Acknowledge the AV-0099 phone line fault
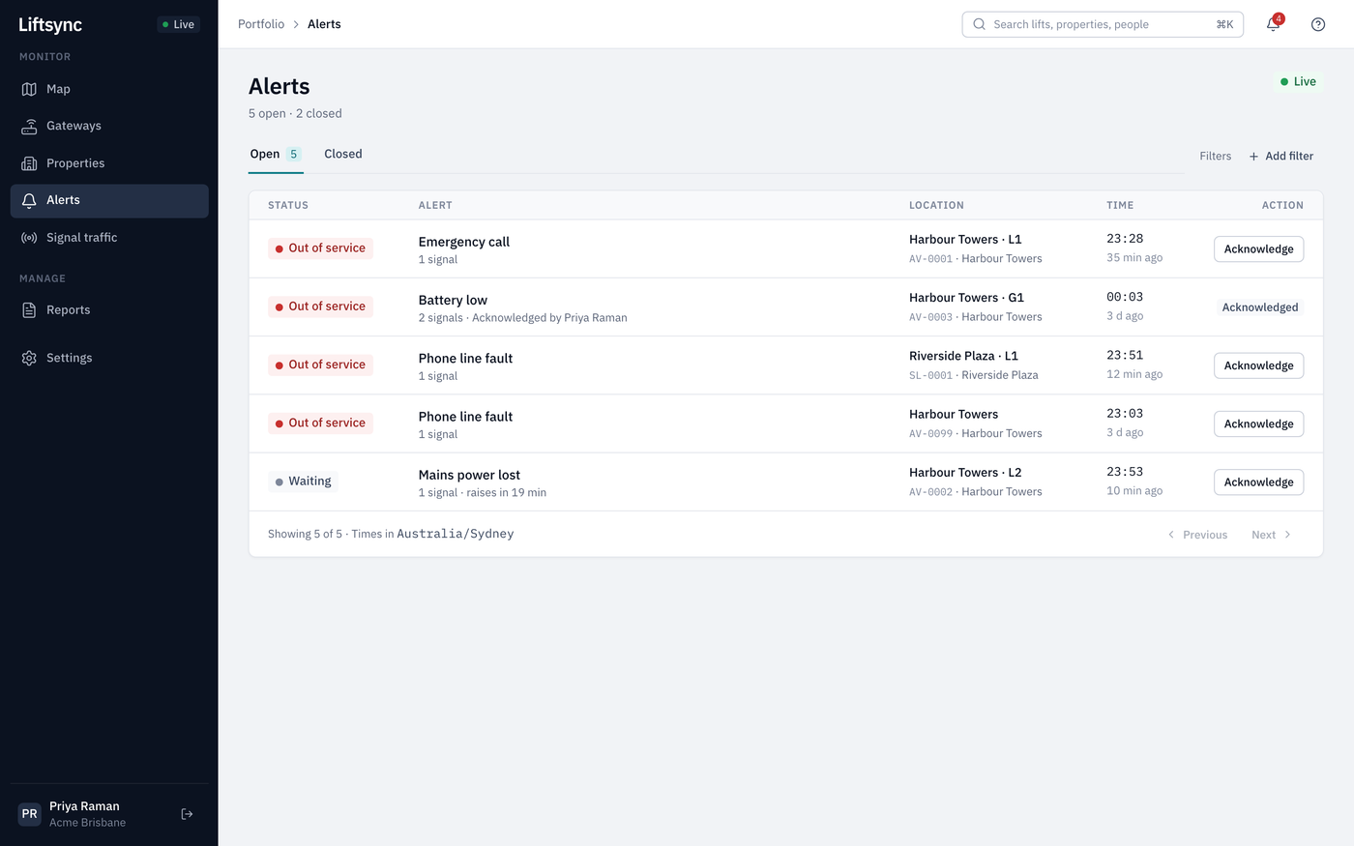1354x846 pixels. 1258,423
